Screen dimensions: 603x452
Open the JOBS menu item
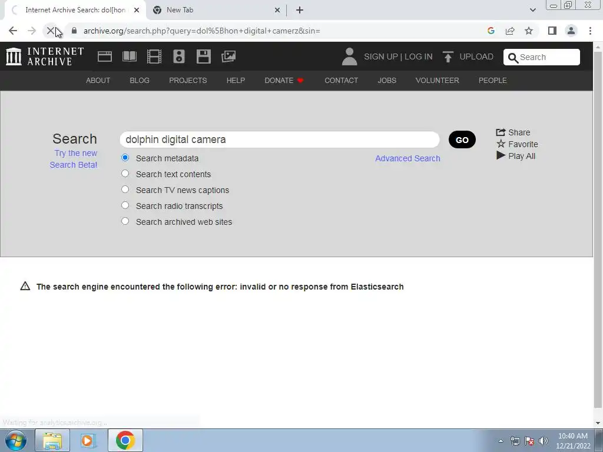(x=387, y=80)
